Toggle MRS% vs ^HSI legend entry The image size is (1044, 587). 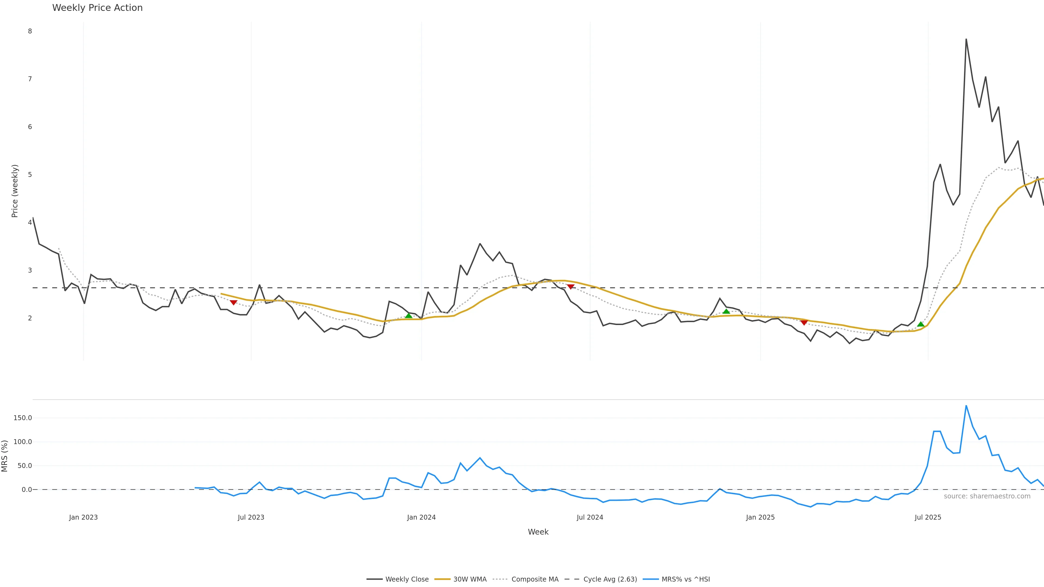point(685,579)
